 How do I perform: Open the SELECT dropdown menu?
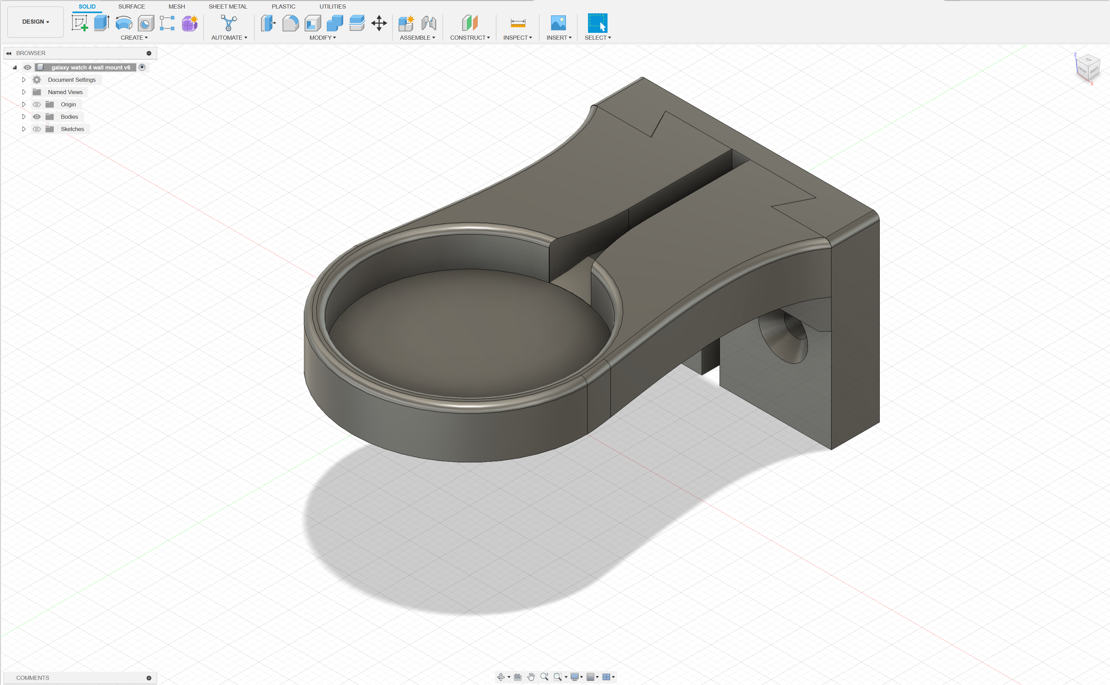pyautogui.click(x=597, y=38)
